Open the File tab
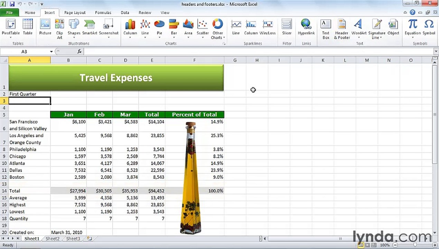 click(9, 12)
